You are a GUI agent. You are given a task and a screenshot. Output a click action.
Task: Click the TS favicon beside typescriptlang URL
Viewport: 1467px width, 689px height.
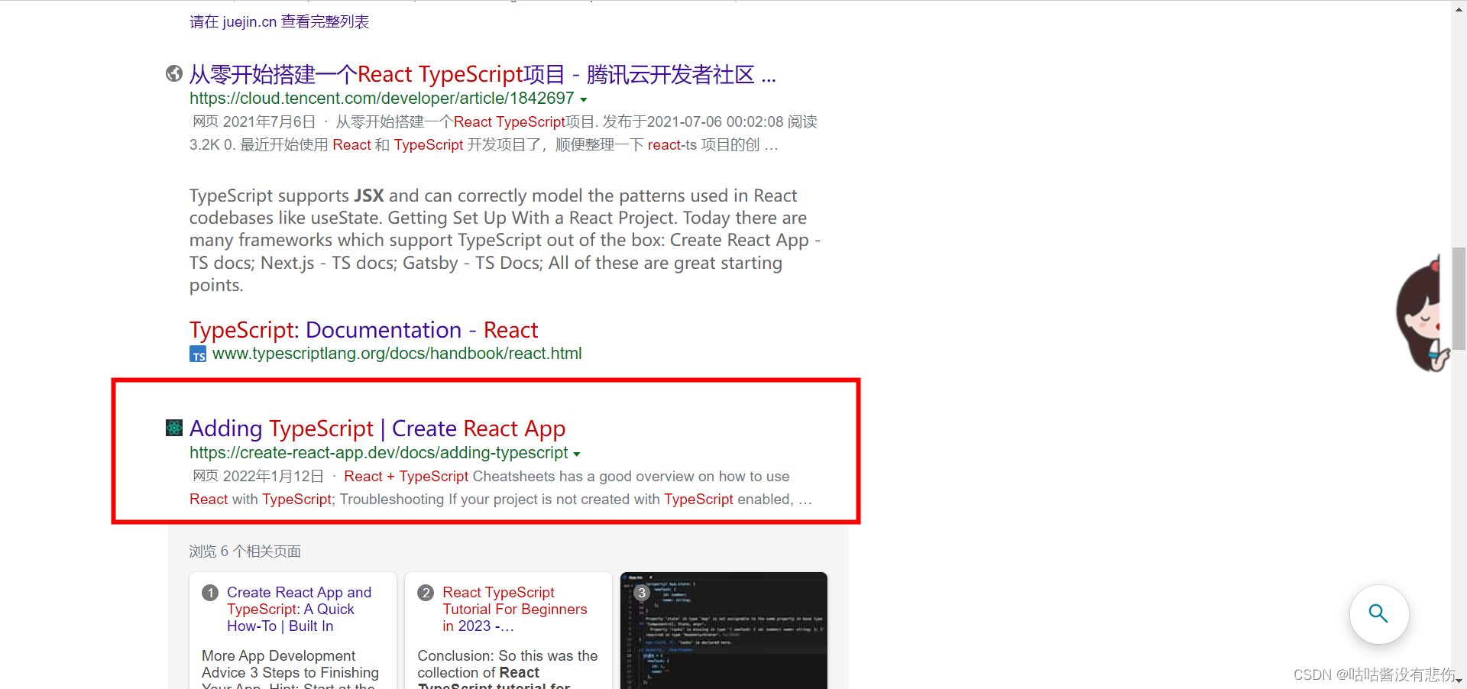click(x=198, y=354)
